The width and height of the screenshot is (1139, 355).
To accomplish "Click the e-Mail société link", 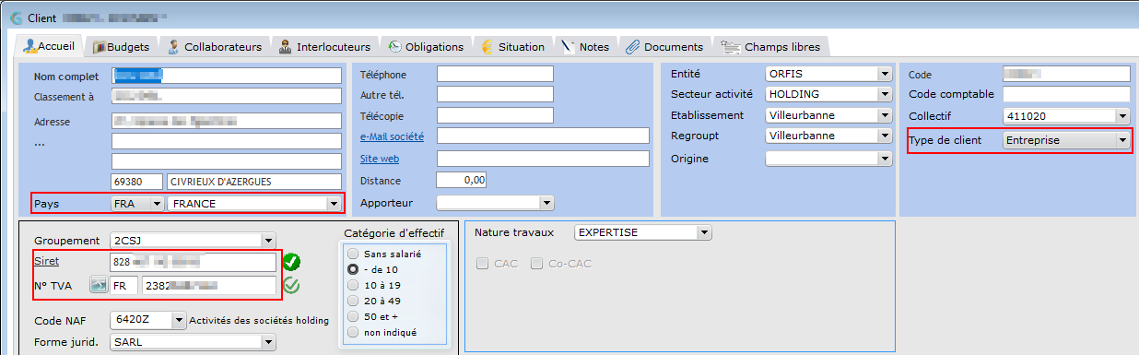I will click(x=393, y=136).
